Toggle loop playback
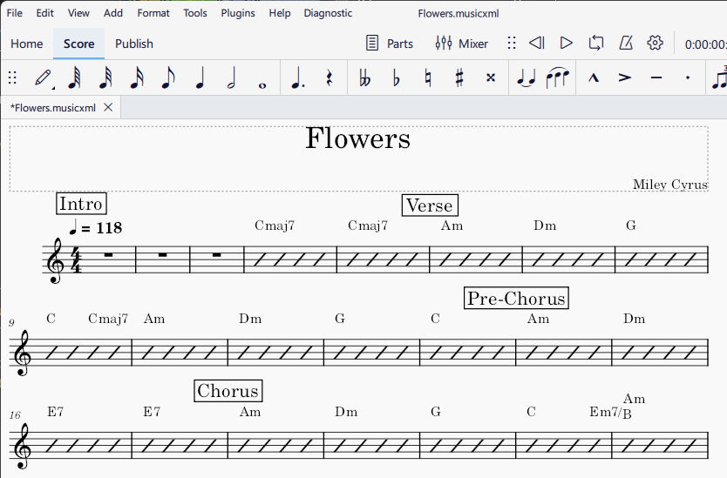Image resolution: width=727 pixels, height=478 pixels. coord(596,43)
